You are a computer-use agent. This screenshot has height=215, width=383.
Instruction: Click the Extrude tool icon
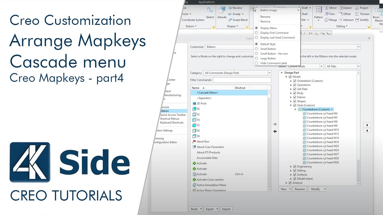tap(222, 12)
